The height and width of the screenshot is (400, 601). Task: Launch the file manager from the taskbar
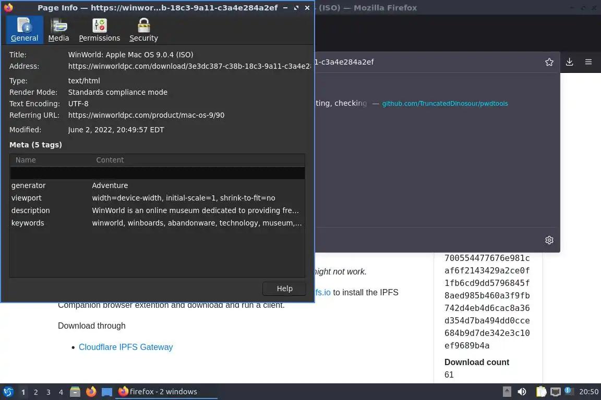[x=75, y=392]
